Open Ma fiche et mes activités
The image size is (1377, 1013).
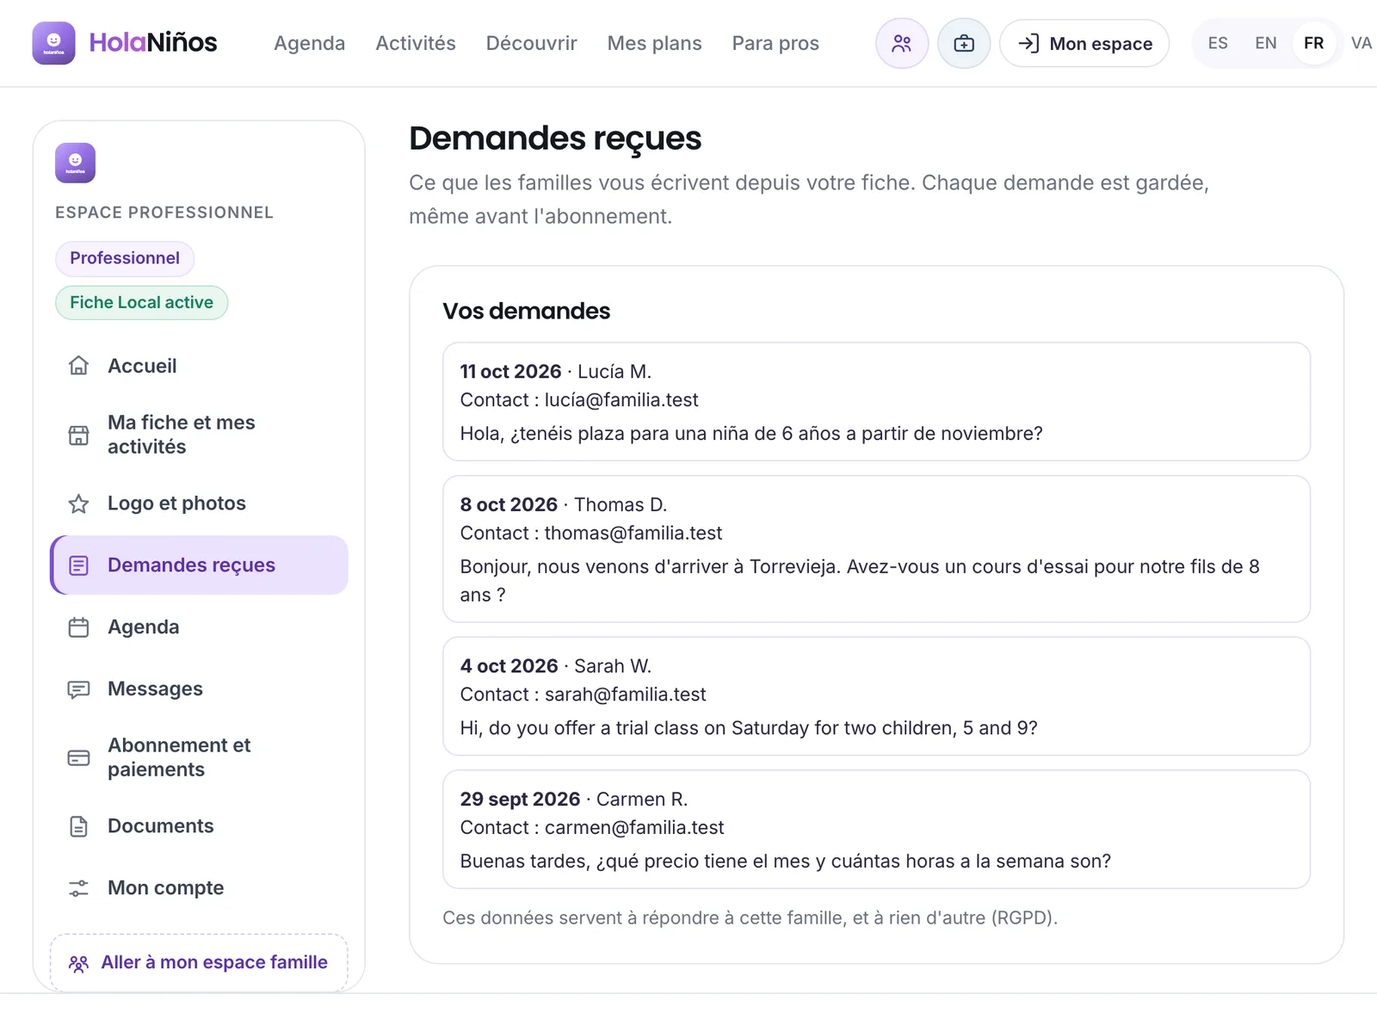pos(199,435)
